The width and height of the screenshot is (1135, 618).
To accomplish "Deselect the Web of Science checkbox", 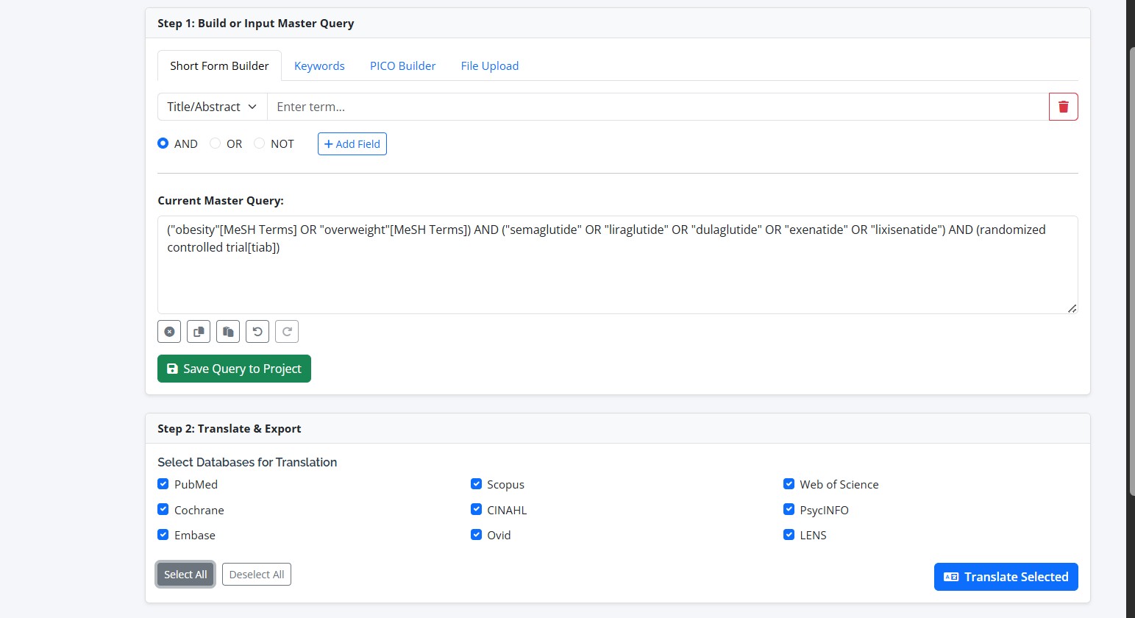I will [789, 484].
